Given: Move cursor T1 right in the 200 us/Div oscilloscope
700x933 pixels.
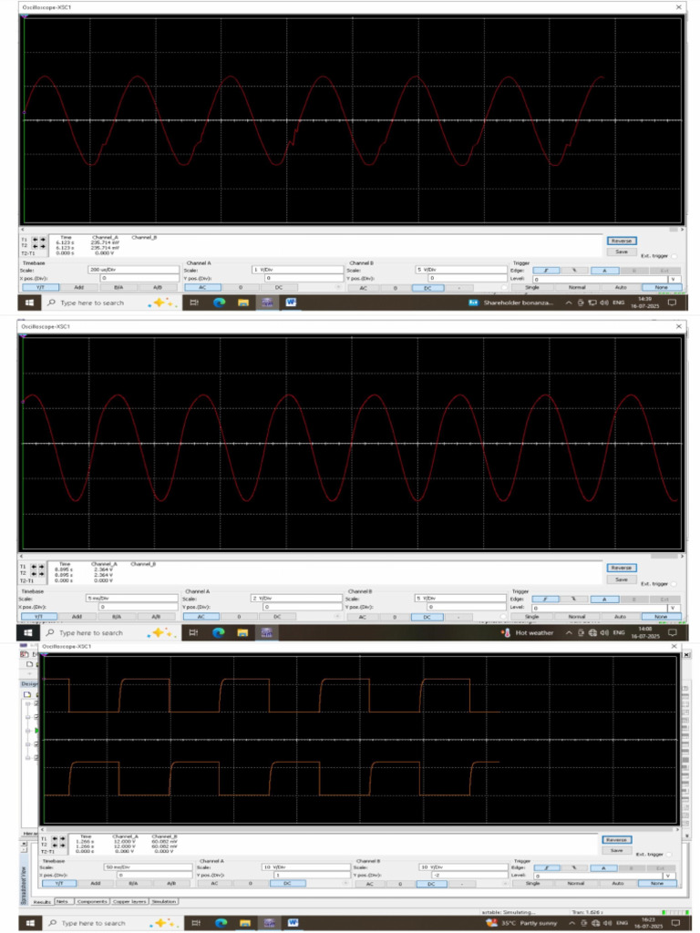Looking at the screenshot, I should (x=42, y=240).
